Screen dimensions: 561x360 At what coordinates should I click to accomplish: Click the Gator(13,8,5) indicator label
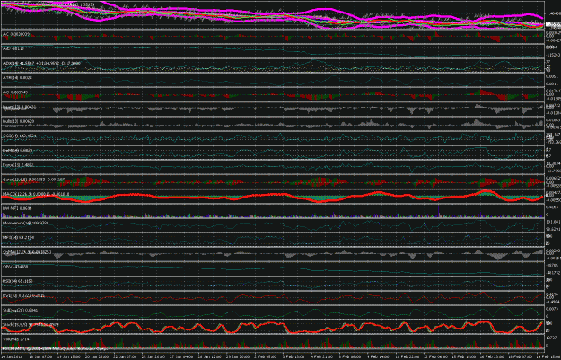(x=33, y=180)
